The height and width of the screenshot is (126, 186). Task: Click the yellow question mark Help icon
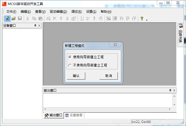click(x=142, y=19)
